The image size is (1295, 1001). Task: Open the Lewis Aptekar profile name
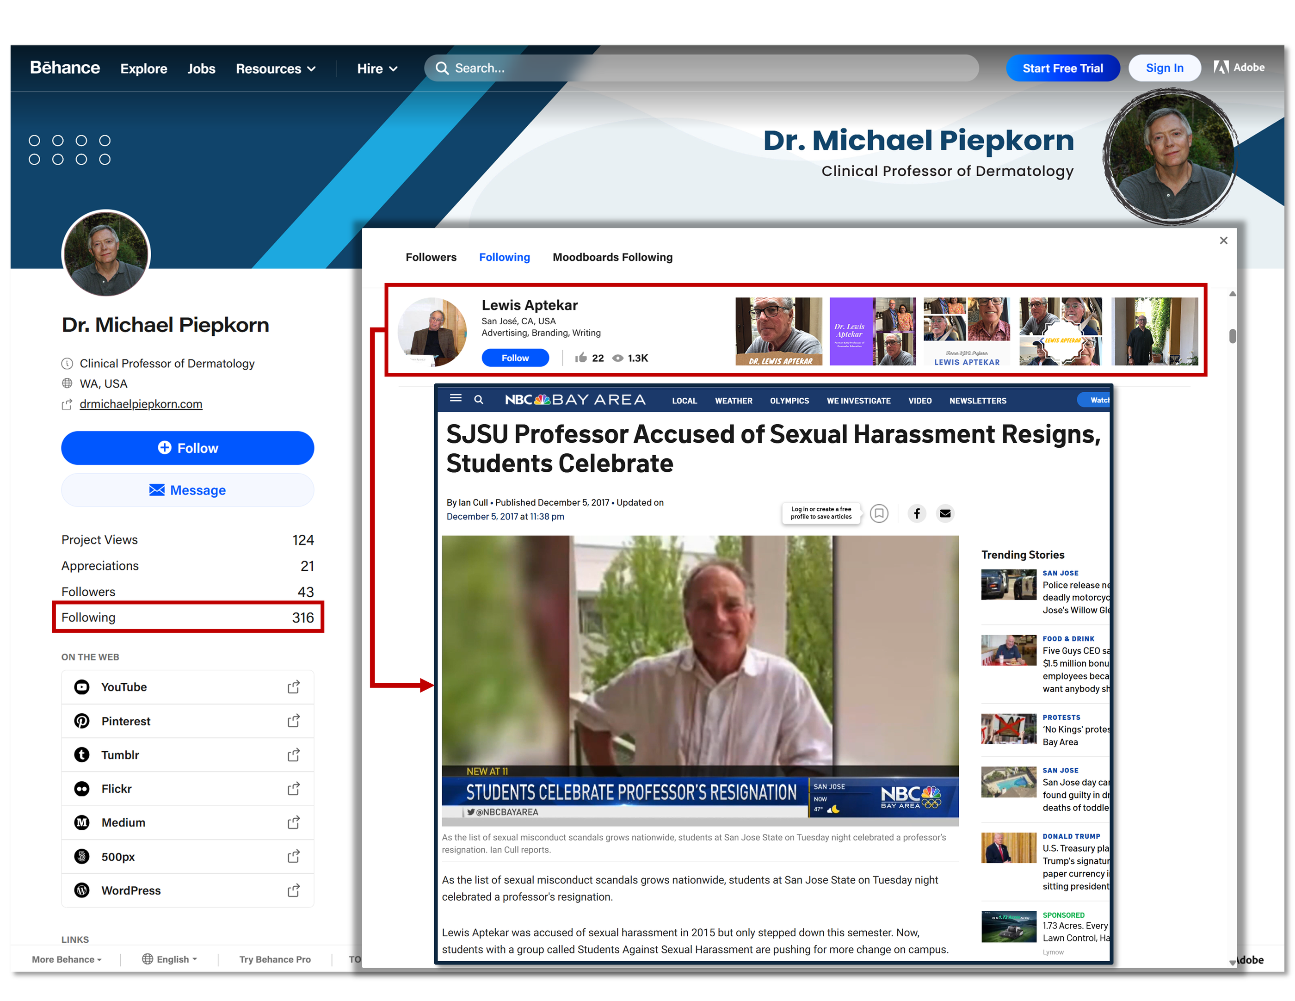point(530,305)
